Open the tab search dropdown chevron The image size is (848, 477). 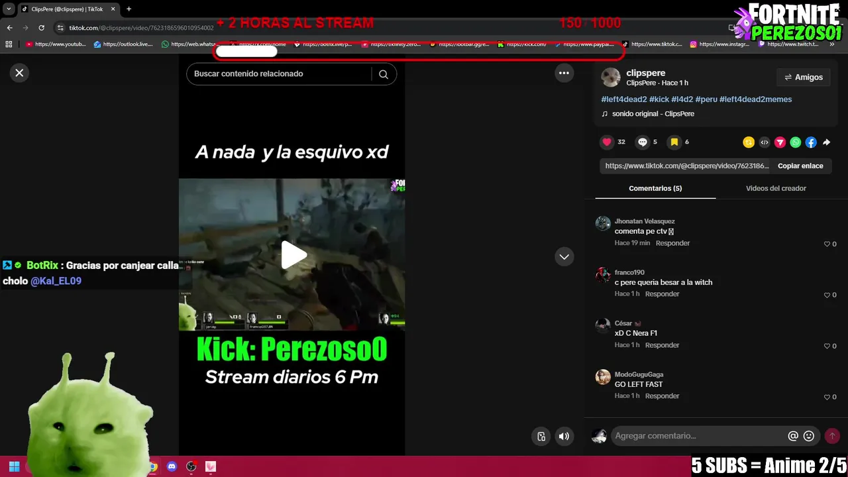point(9,9)
